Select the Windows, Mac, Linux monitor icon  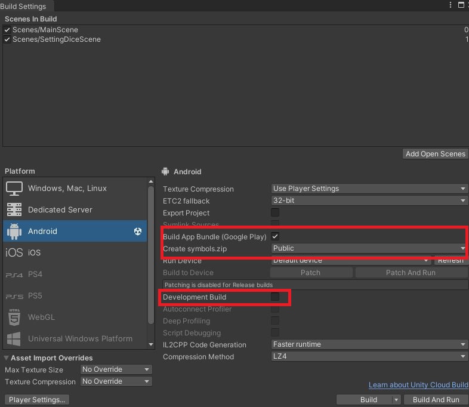tap(14, 189)
